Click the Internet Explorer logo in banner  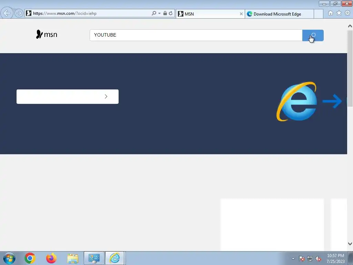(297, 101)
